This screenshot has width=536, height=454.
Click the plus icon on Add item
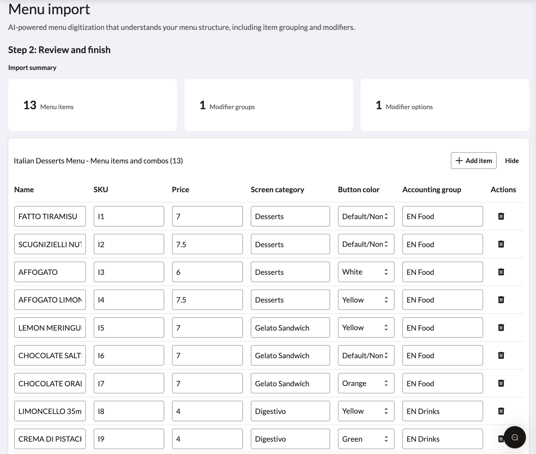pos(459,160)
